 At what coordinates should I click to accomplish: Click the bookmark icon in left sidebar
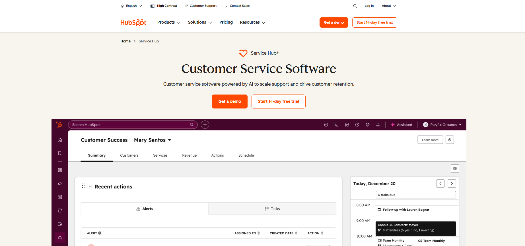click(60, 153)
